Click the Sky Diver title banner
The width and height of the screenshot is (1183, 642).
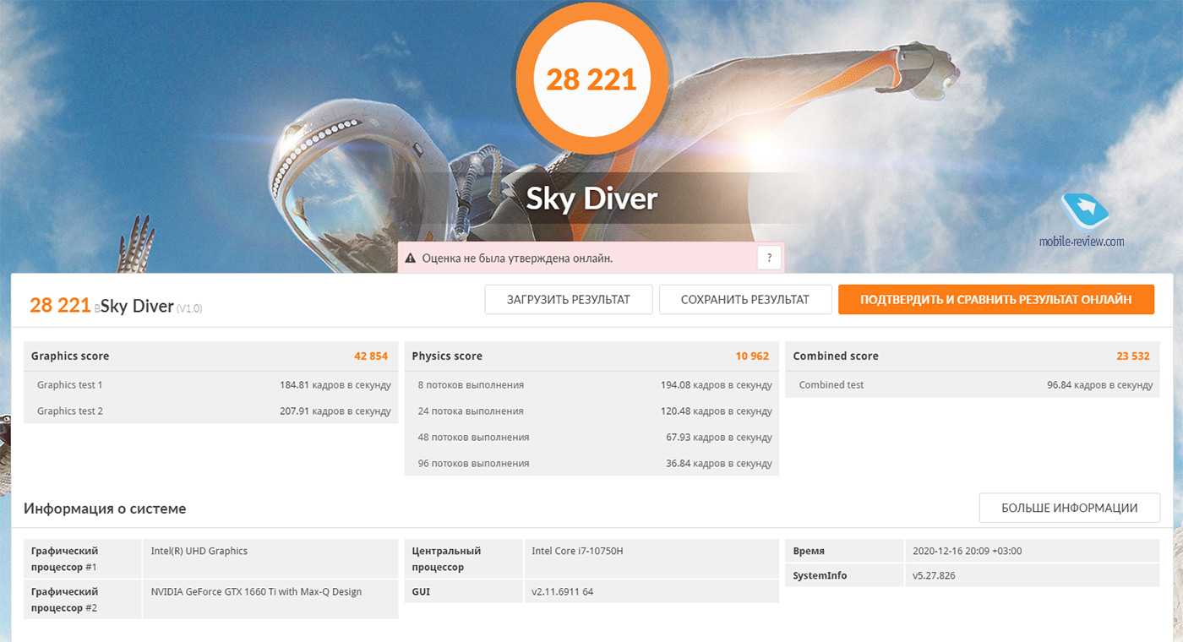coord(591,199)
